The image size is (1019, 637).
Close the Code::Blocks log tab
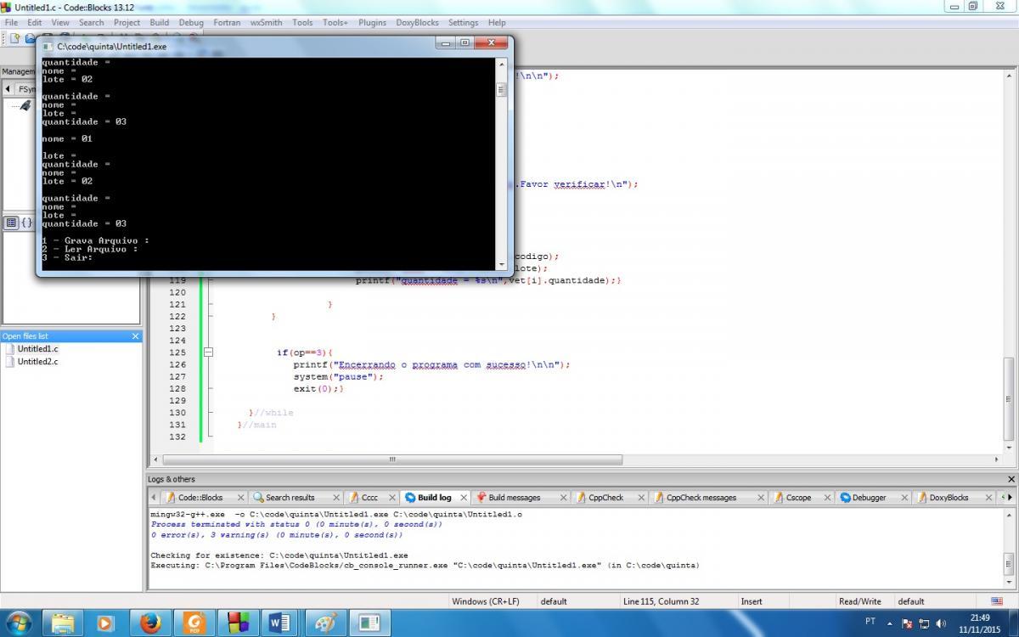tap(241, 498)
